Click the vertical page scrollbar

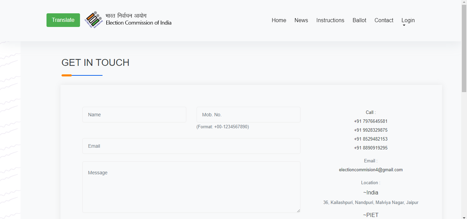tap(464, 136)
